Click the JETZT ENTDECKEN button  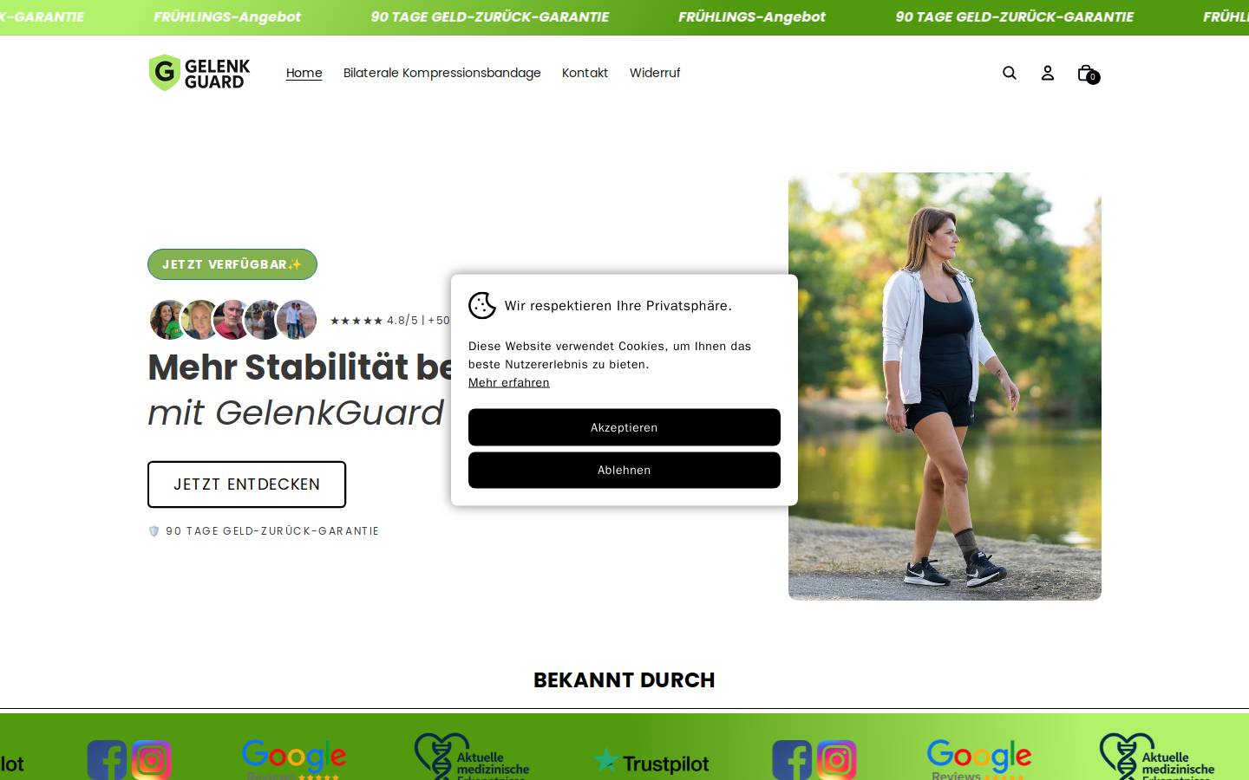(246, 484)
